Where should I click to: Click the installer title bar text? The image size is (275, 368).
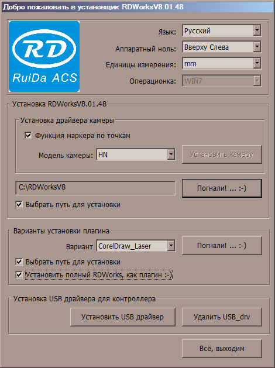pos(93,7)
